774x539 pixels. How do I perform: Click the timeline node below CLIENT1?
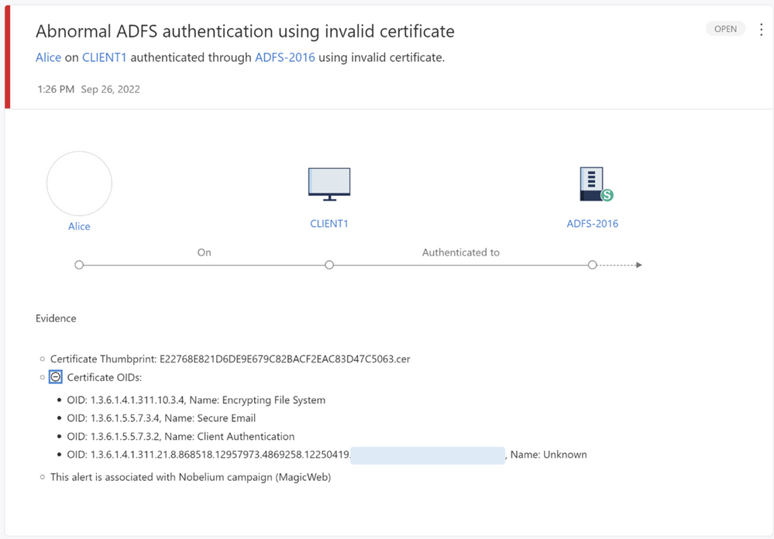click(x=329, y=265)
